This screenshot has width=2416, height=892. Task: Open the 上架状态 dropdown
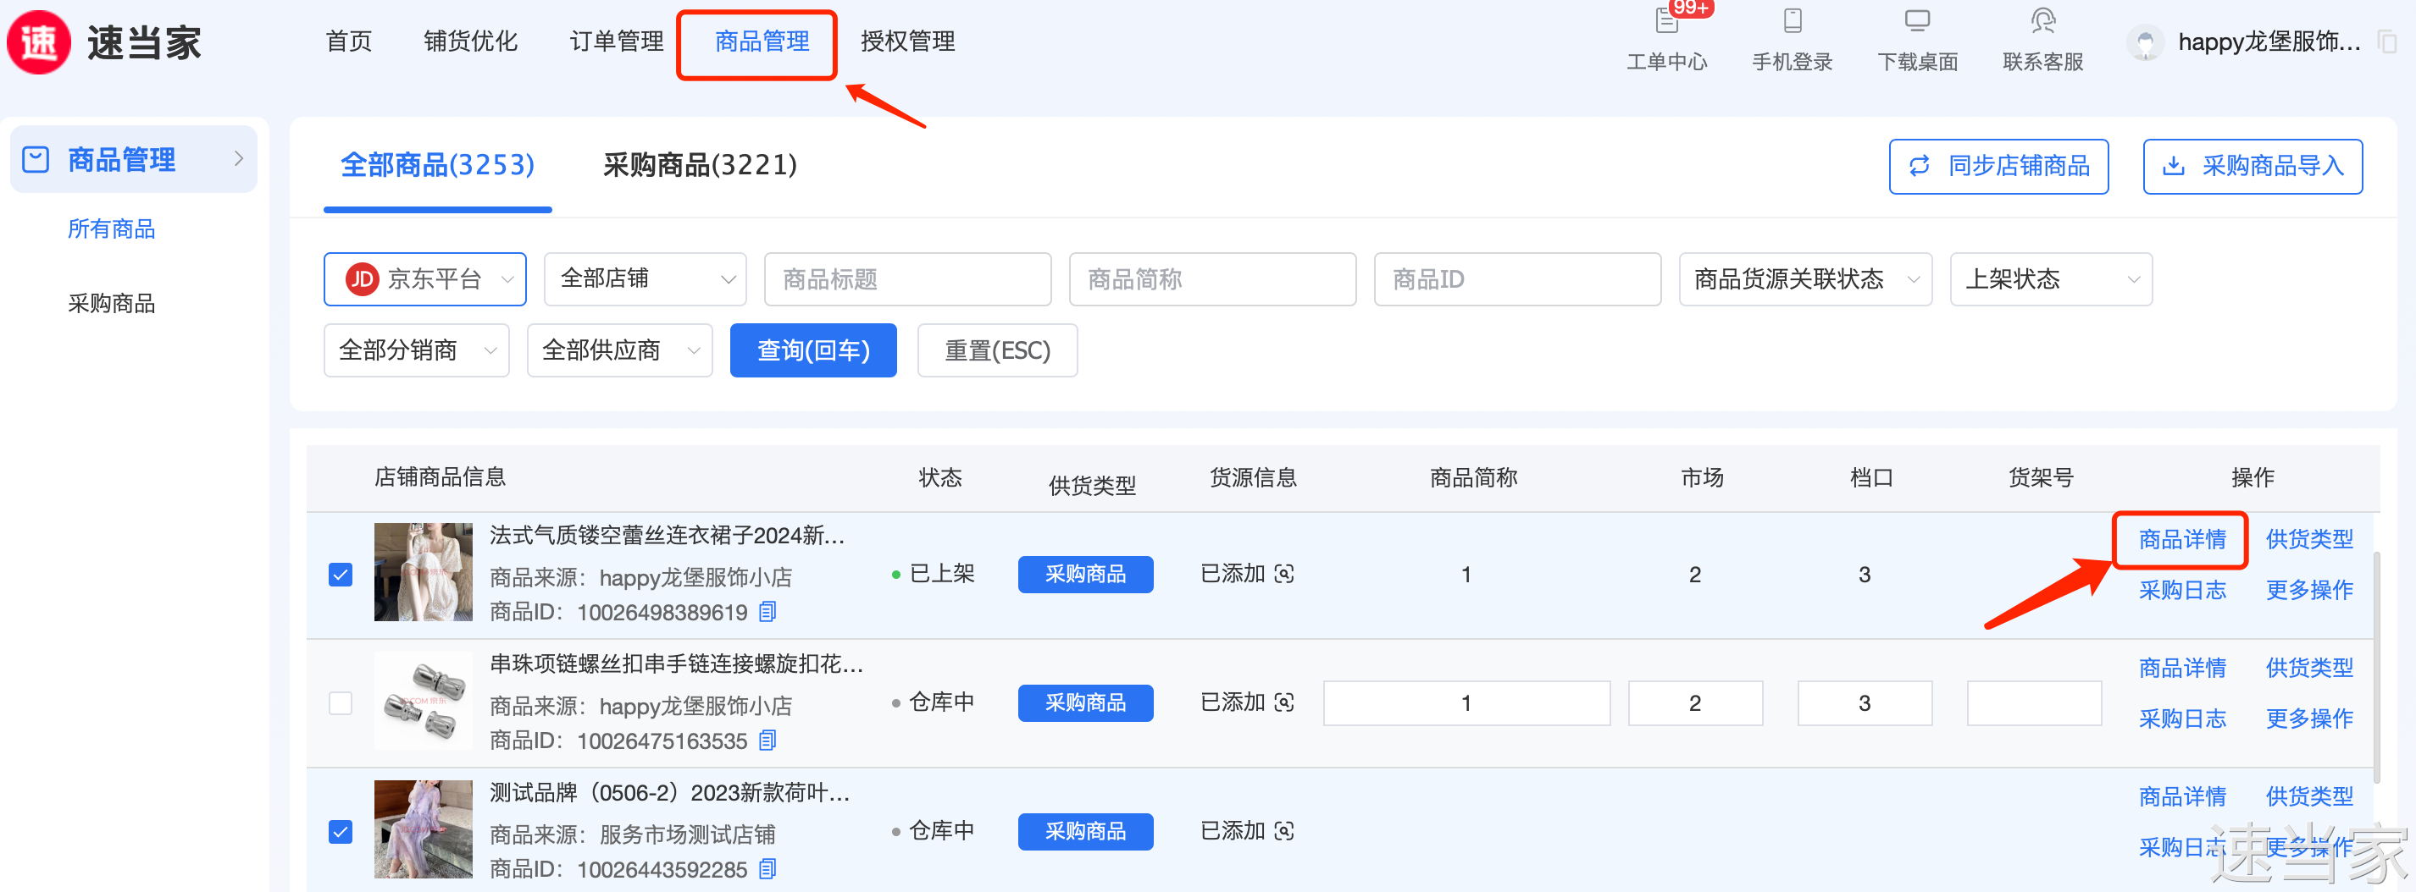2050,279
